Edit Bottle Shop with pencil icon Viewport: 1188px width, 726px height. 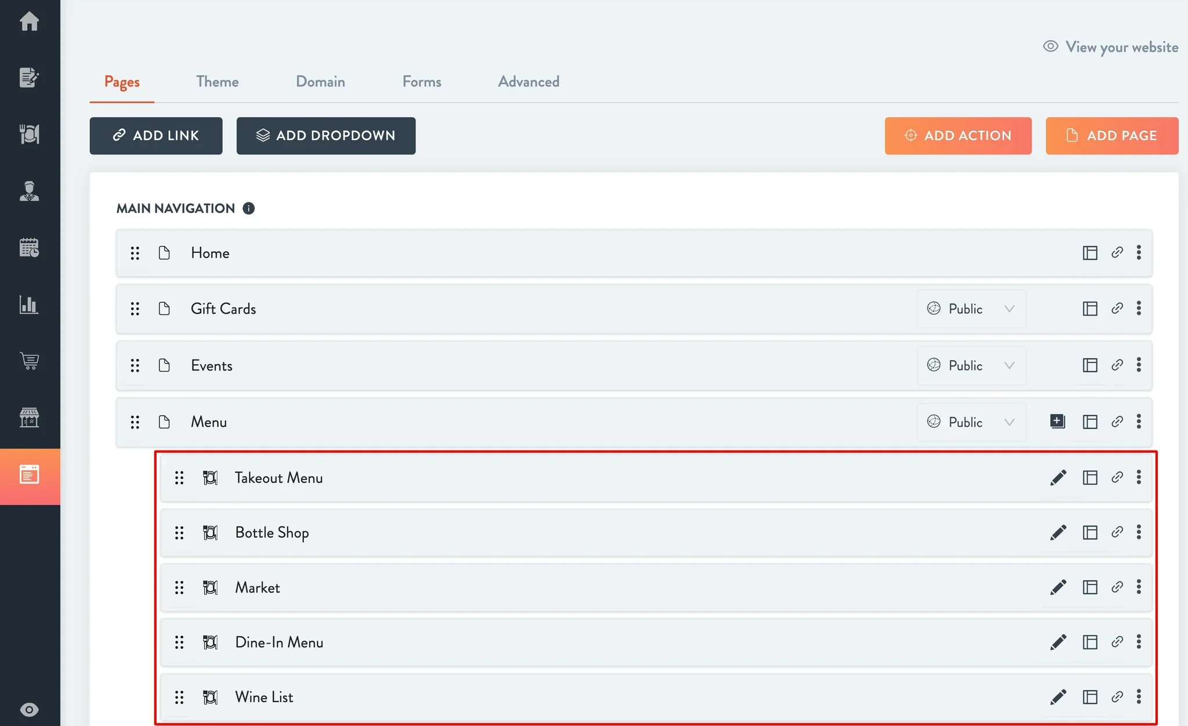click(x=1058, y=532)
